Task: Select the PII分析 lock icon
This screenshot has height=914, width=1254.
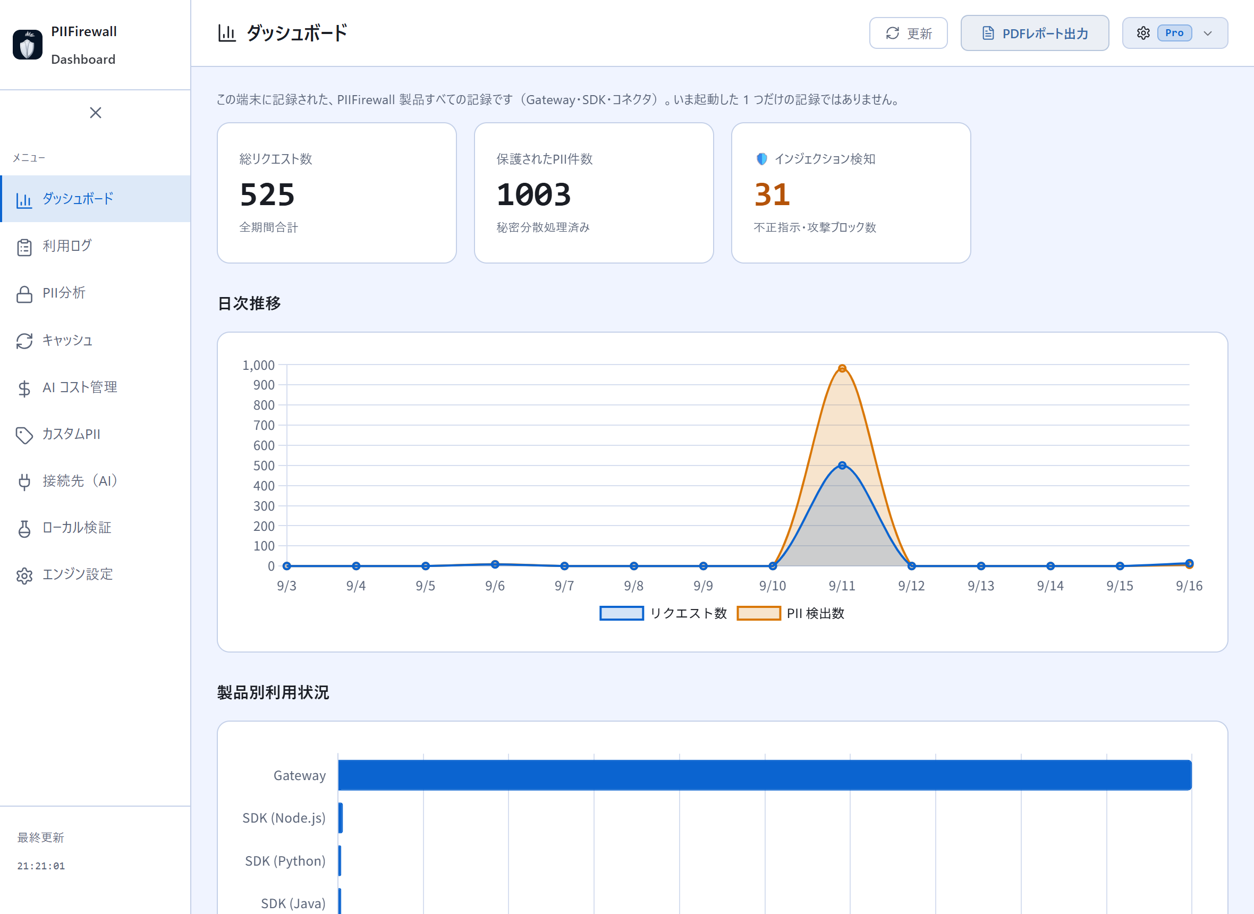Action: coord(24,294)
